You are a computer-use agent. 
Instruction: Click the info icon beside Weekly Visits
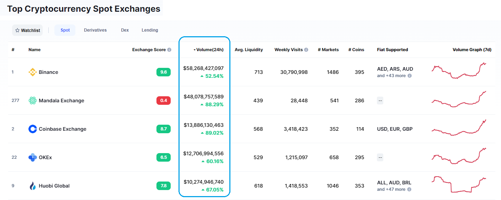tap(306, 50)
